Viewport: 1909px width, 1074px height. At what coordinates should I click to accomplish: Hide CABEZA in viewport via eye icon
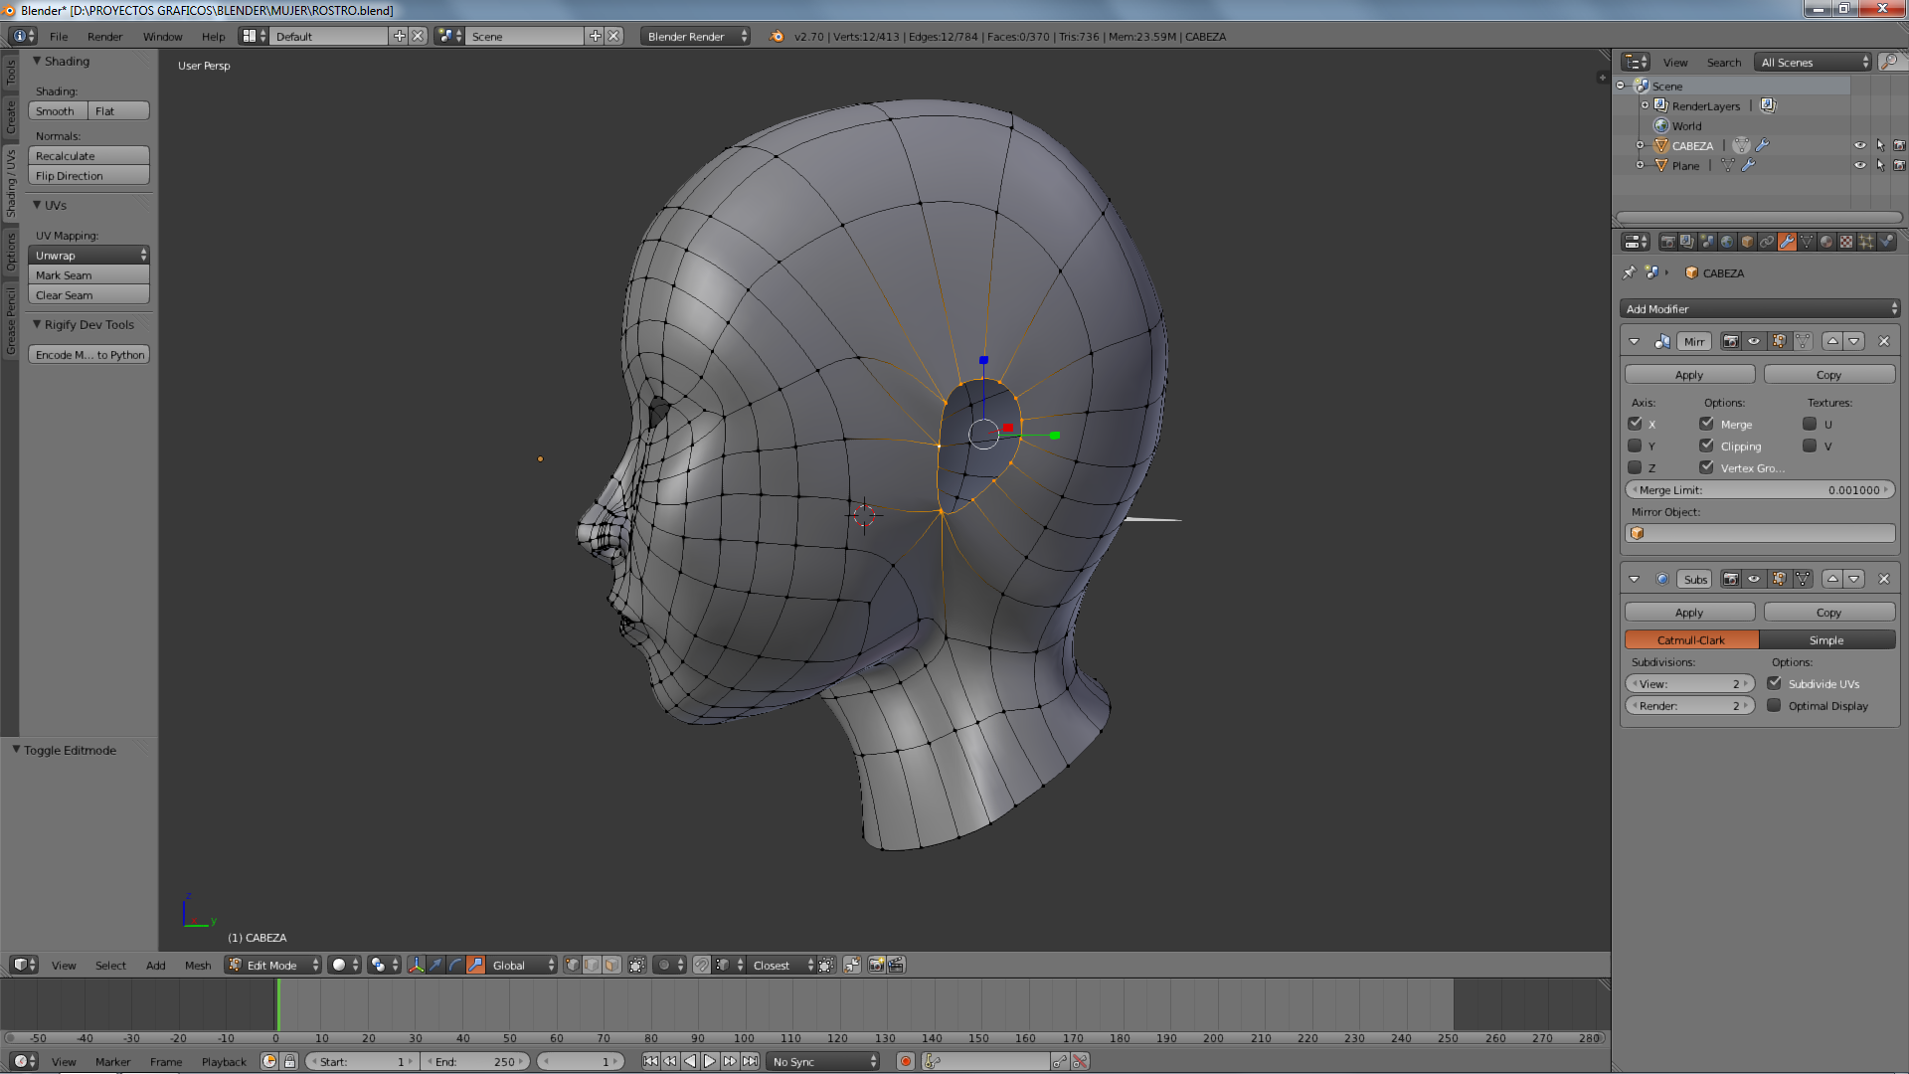tap(1859, 145)
